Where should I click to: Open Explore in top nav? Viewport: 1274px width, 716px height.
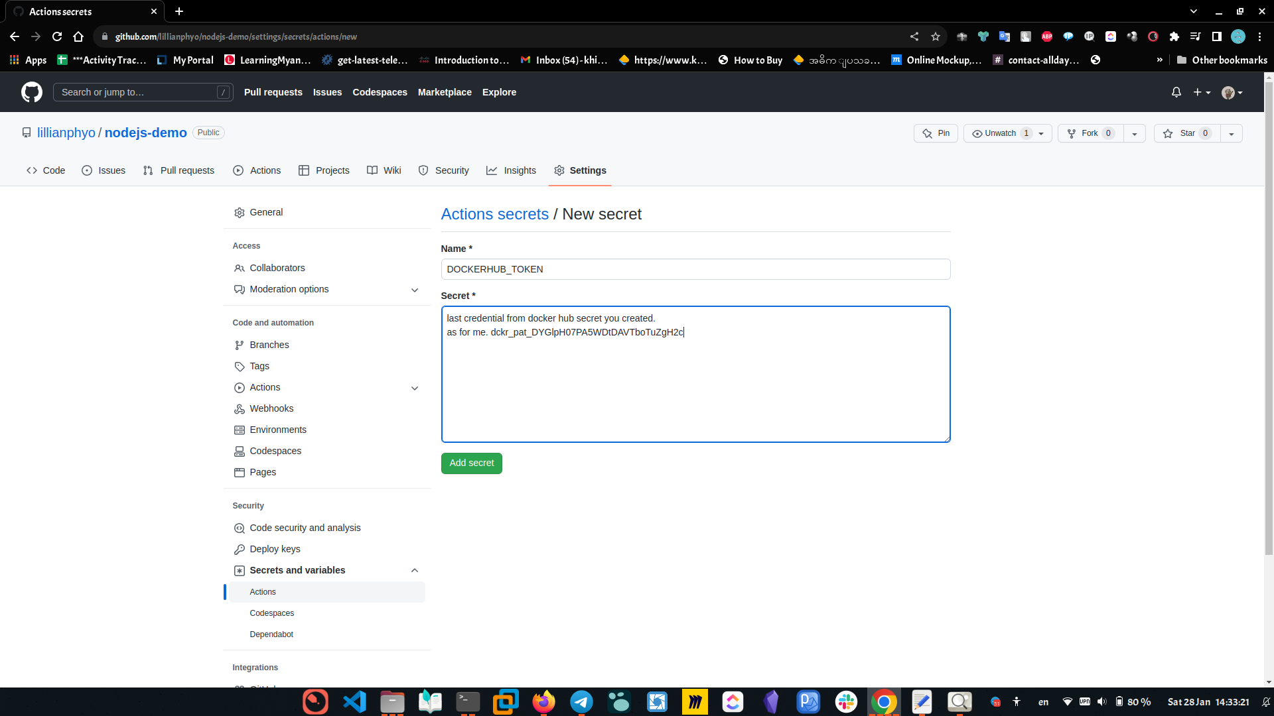[499, 92]
